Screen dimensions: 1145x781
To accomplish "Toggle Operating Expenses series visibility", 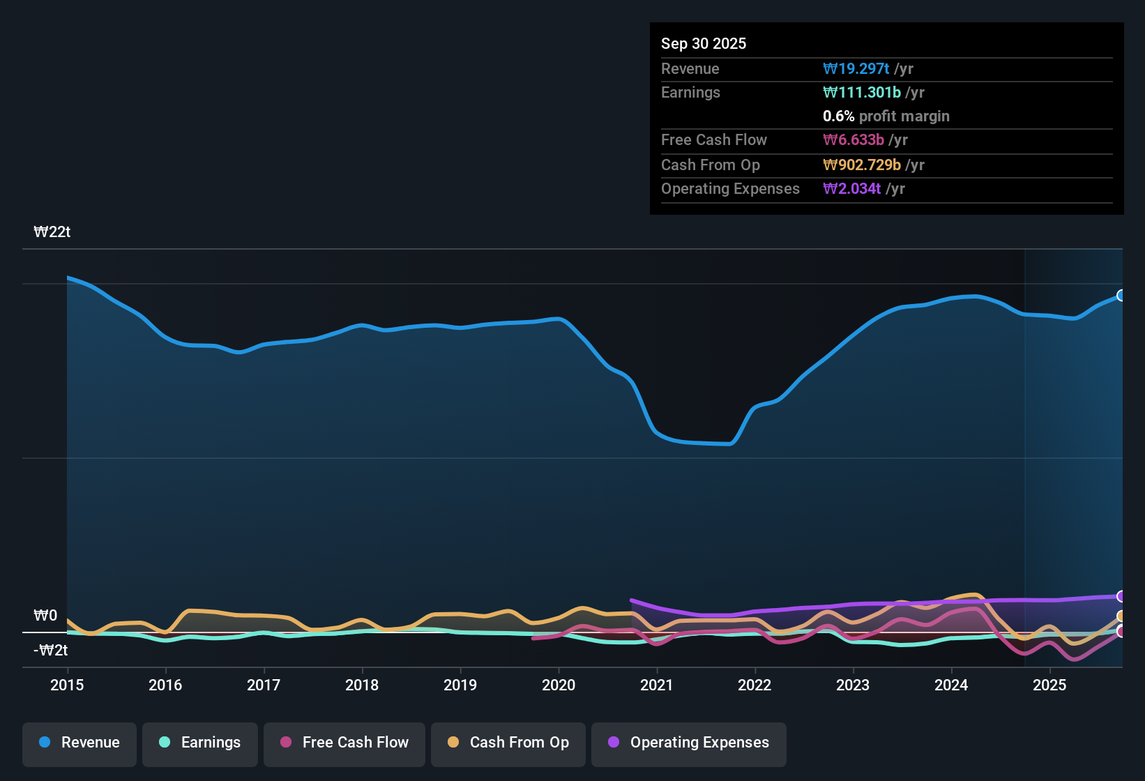I will (688, 743).
